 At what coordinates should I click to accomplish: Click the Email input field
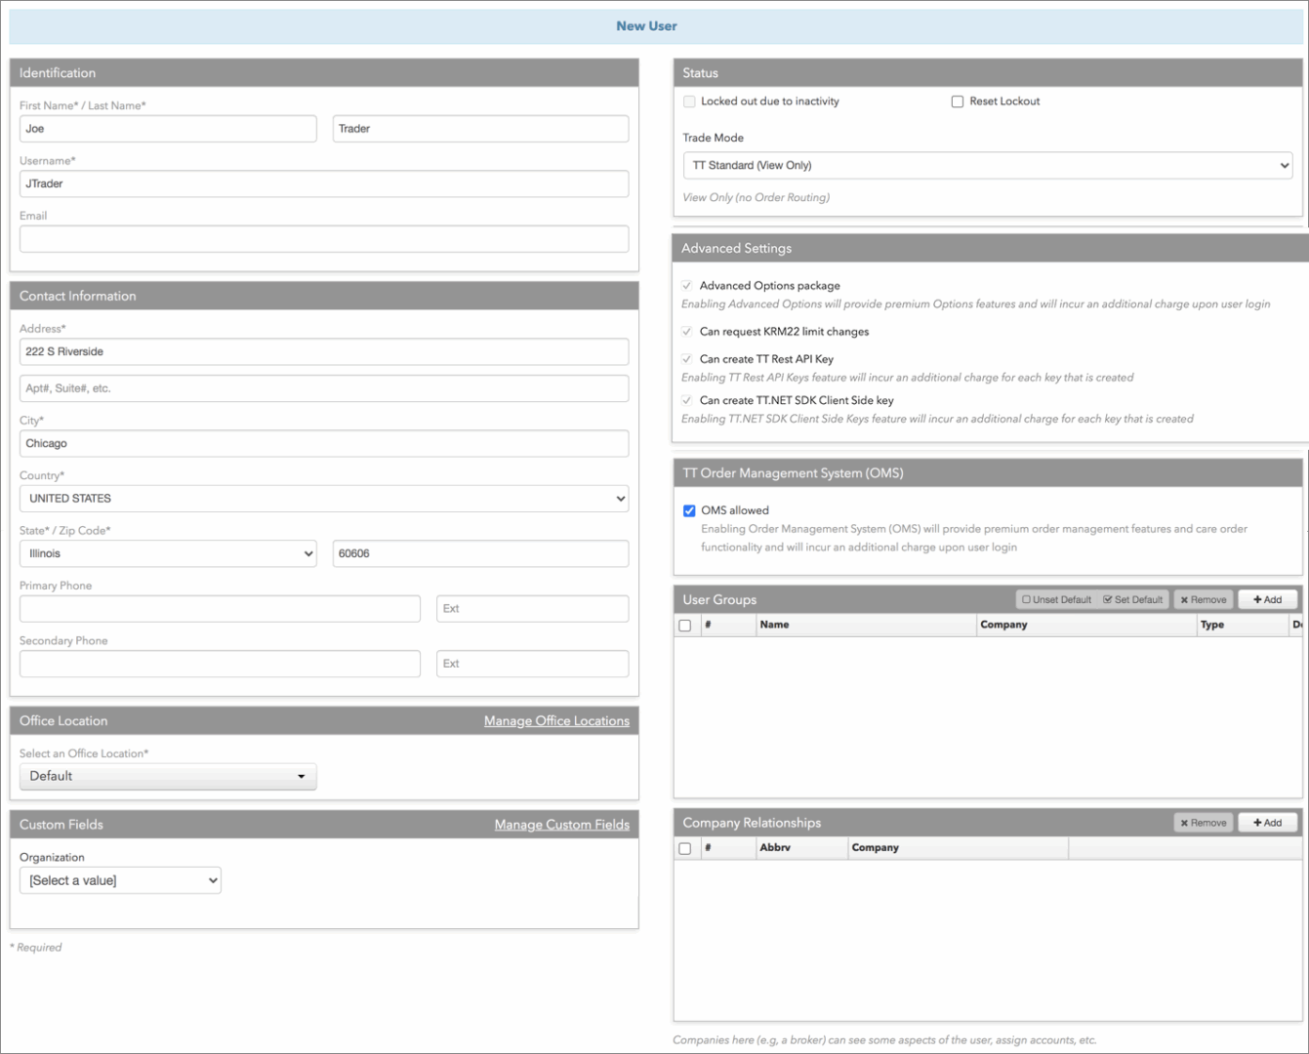[x=324, y=239]
